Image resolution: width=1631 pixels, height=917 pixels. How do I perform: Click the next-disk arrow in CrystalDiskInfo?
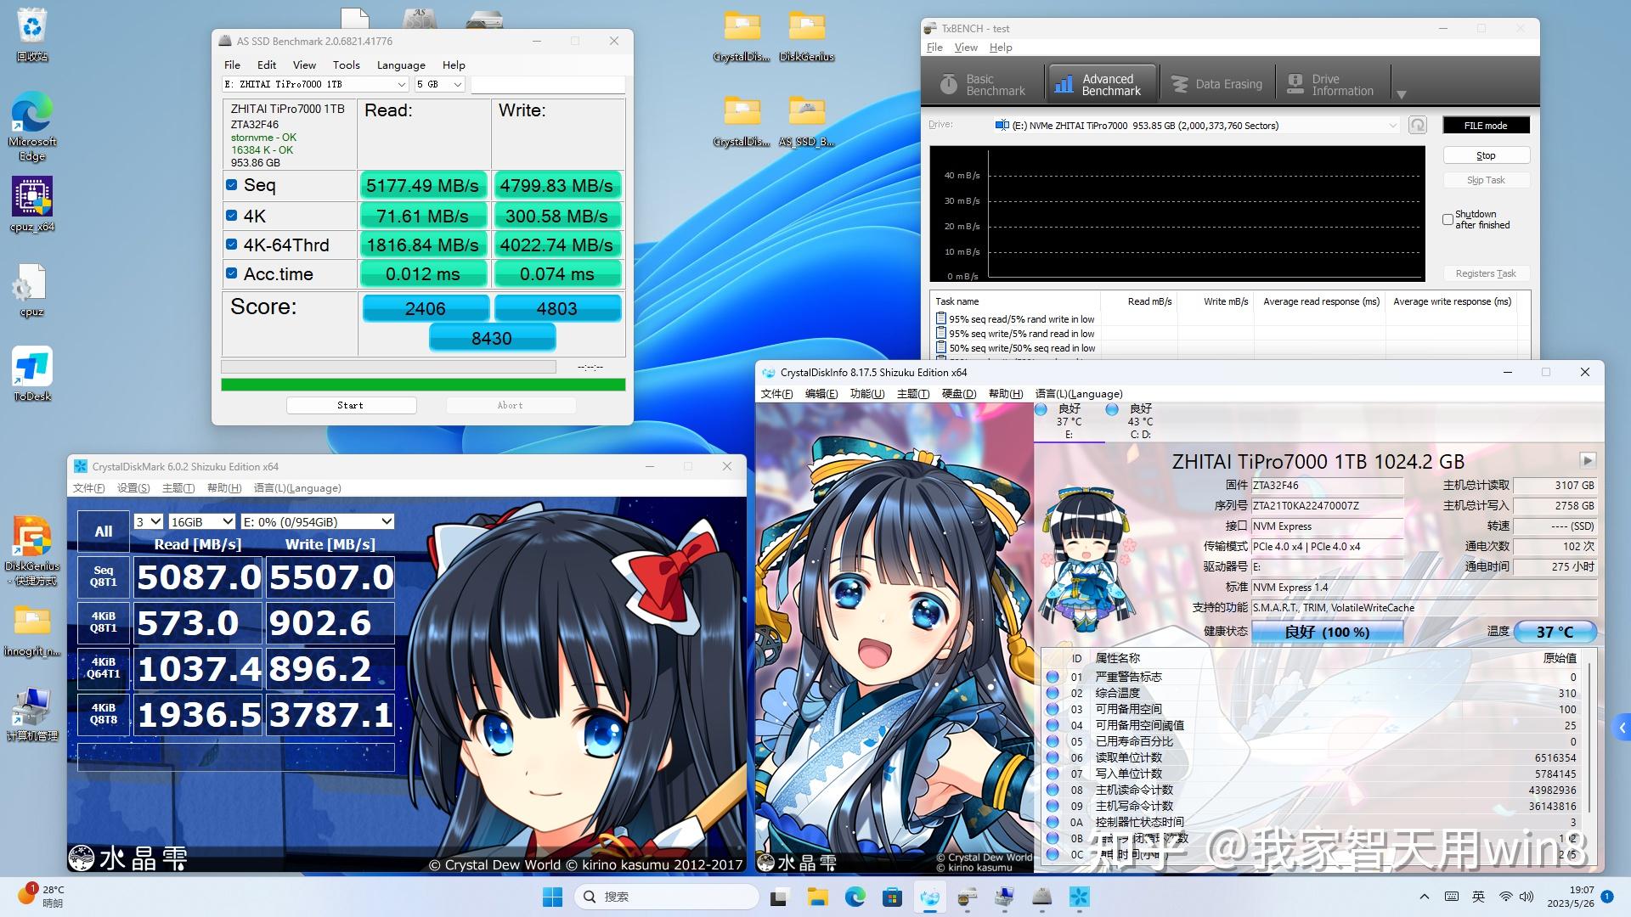pos(1587,460)
